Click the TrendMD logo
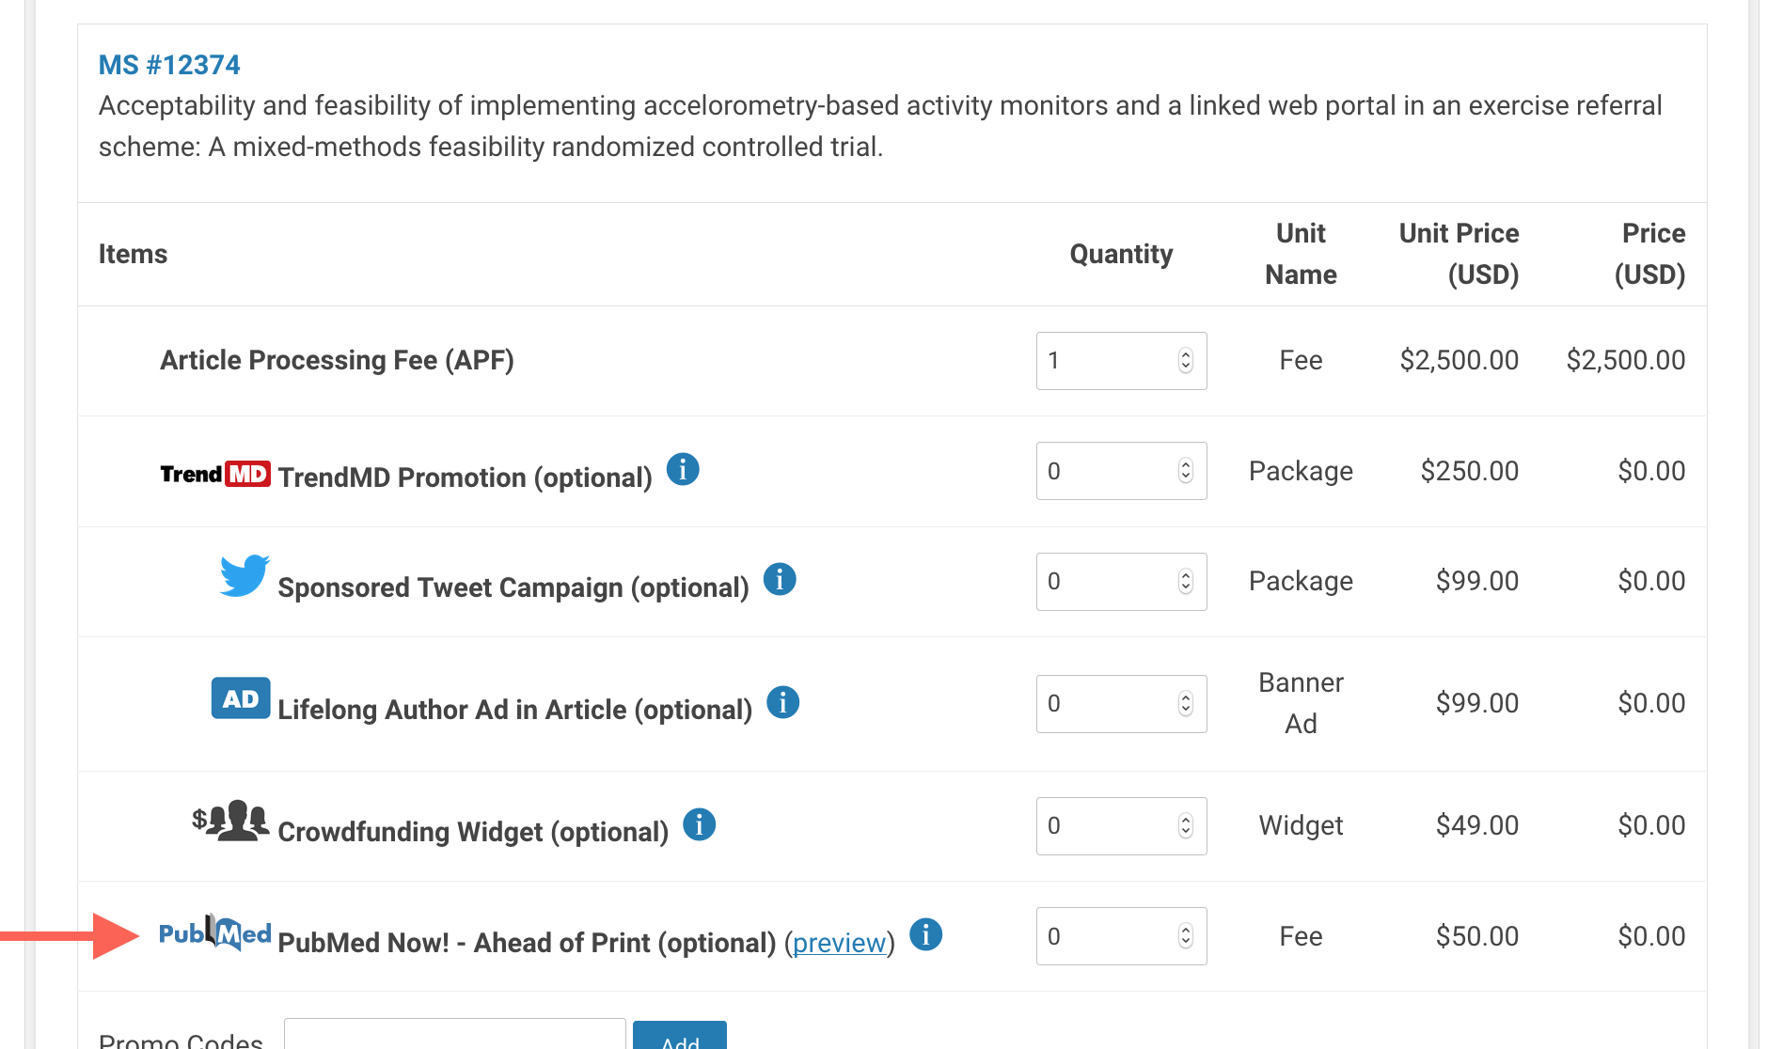This screenshot has width=1783, height=1049. coord(214,474)
